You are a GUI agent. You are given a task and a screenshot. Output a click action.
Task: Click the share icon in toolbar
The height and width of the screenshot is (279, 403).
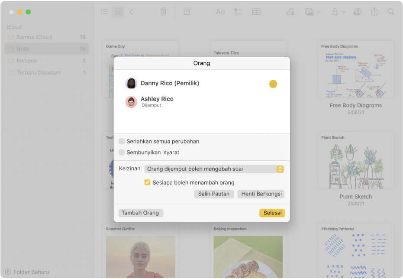(x=374, y=12)
